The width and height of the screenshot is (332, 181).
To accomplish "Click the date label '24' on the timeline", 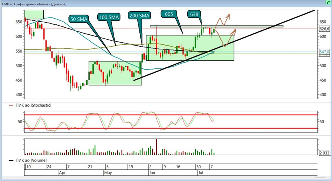I will tap(49, 167).
